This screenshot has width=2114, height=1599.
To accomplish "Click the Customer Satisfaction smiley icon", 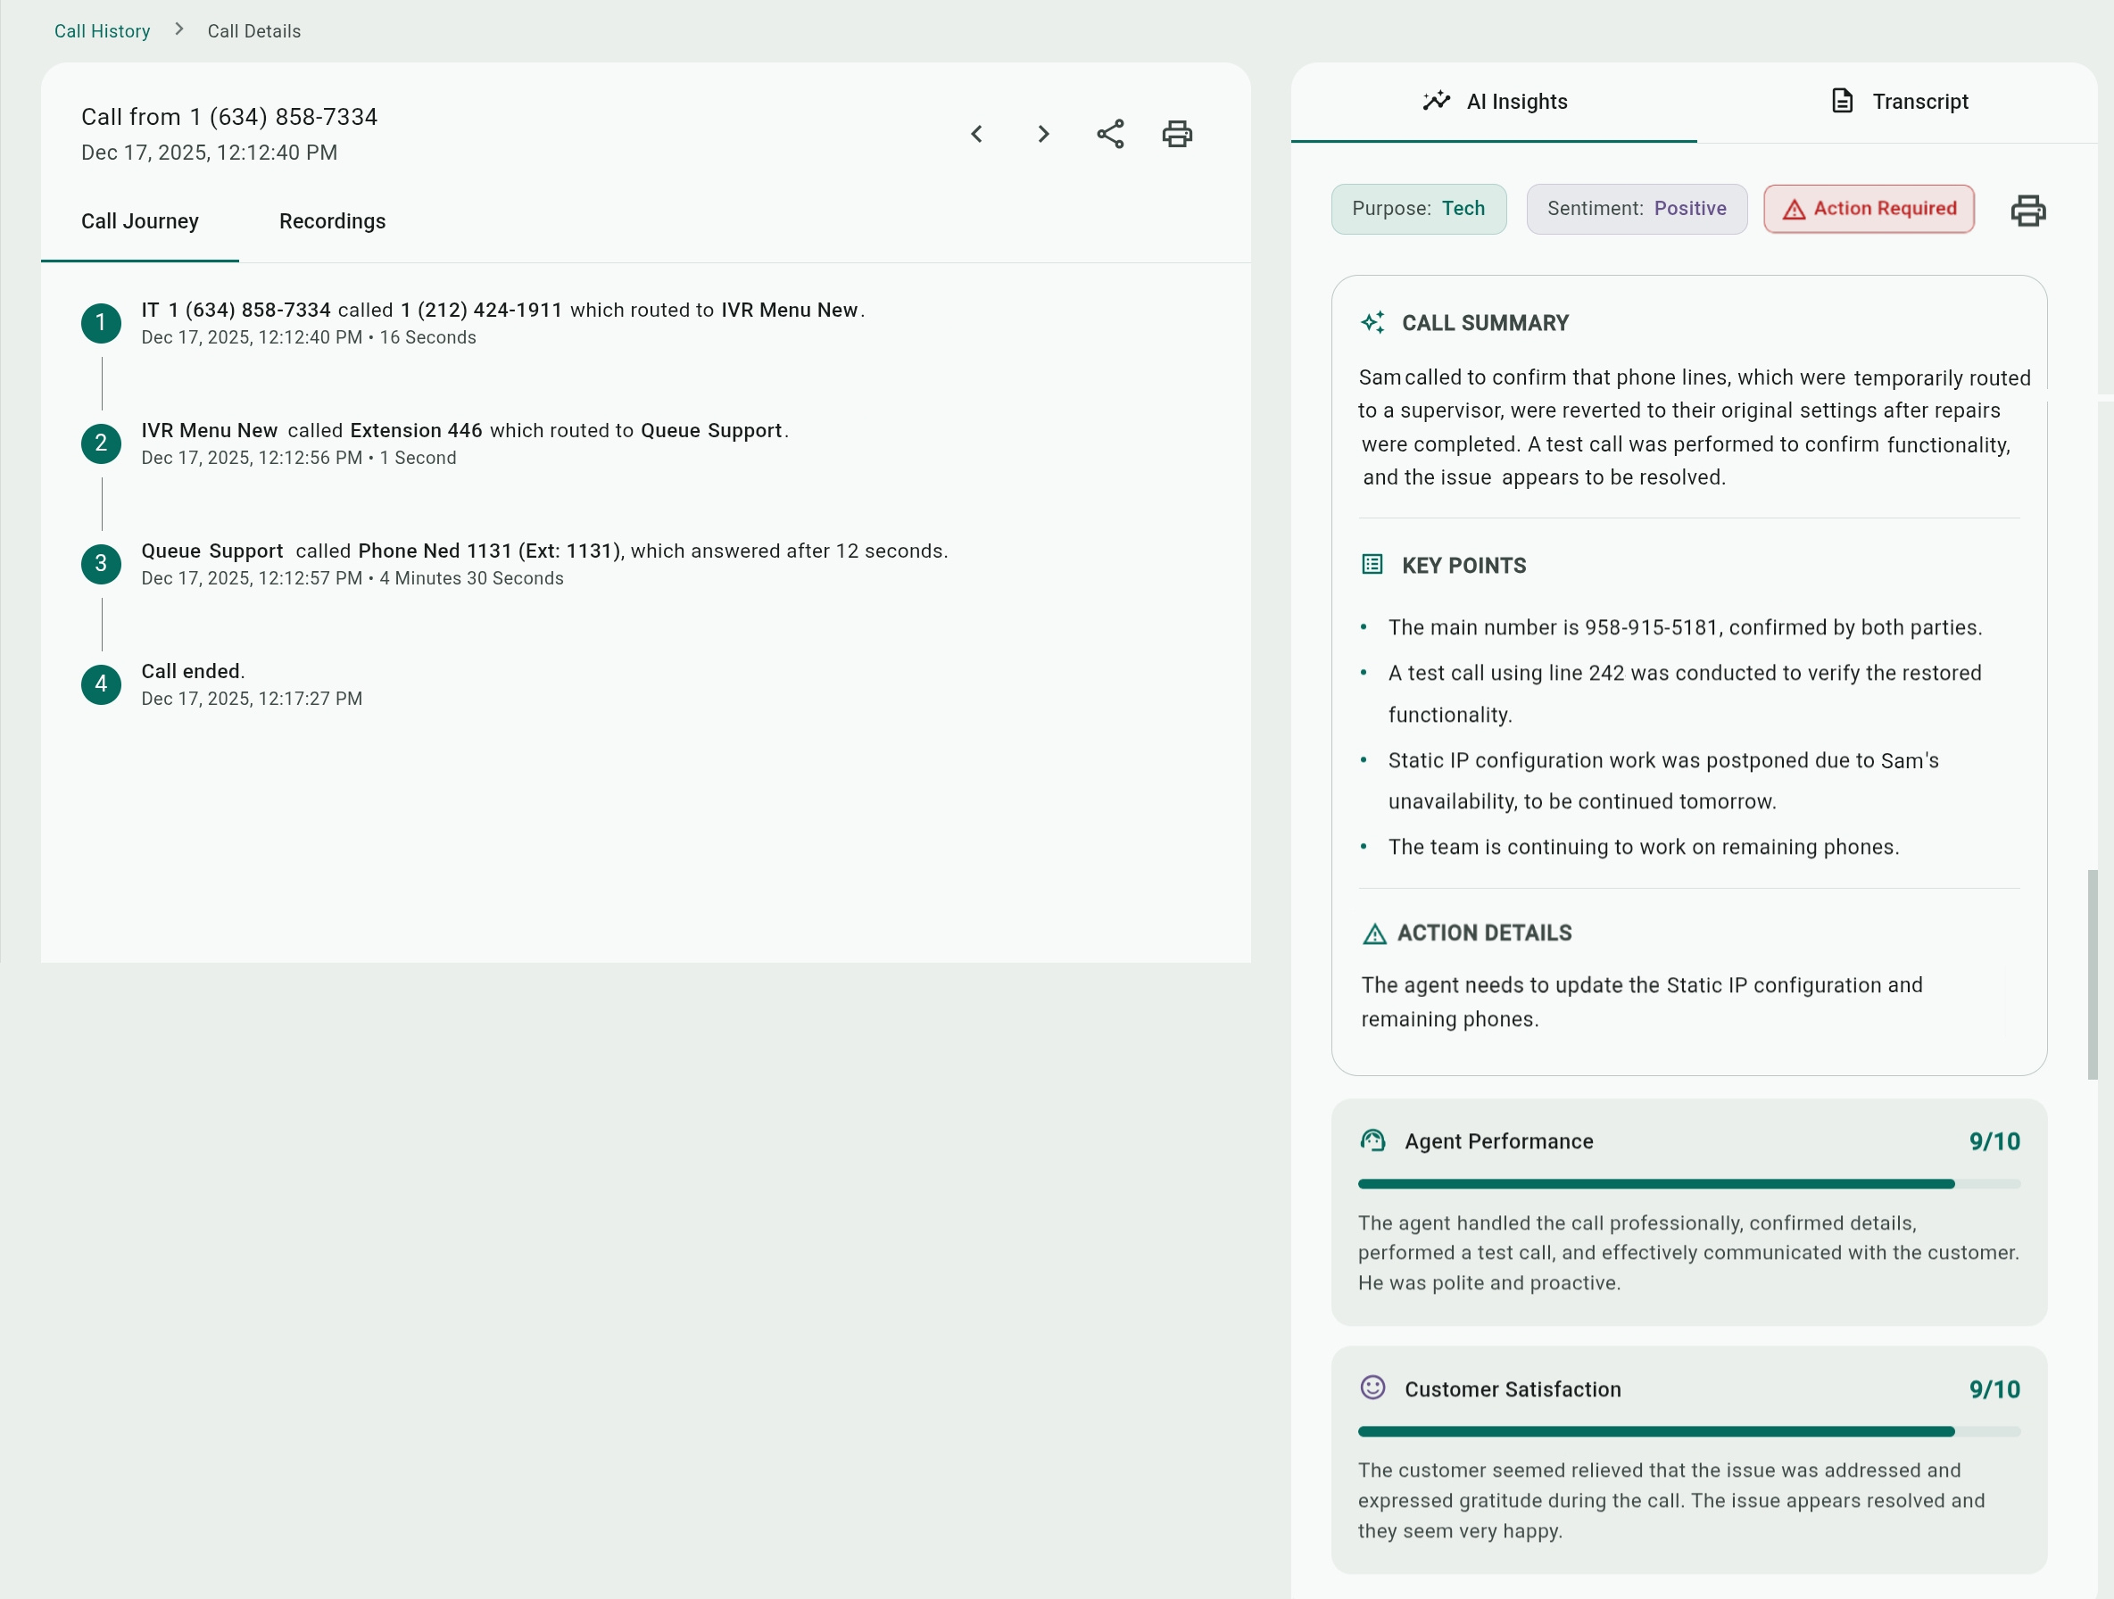I will click(1372, 1388).
